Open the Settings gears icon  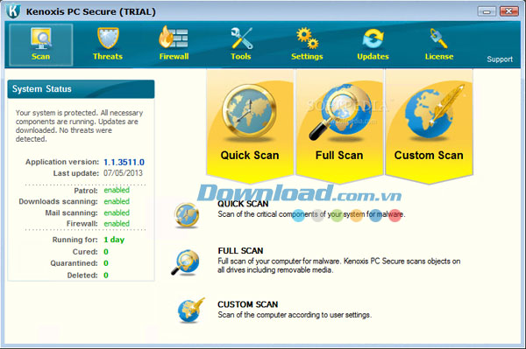coord(308,38)
